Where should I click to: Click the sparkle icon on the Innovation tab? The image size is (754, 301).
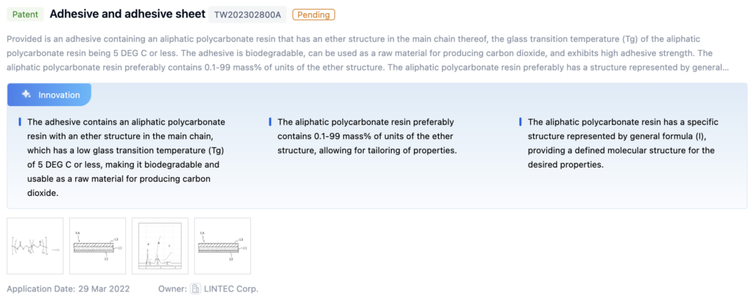tap(27, 95)
